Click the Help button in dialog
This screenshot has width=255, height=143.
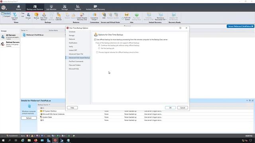72,108
